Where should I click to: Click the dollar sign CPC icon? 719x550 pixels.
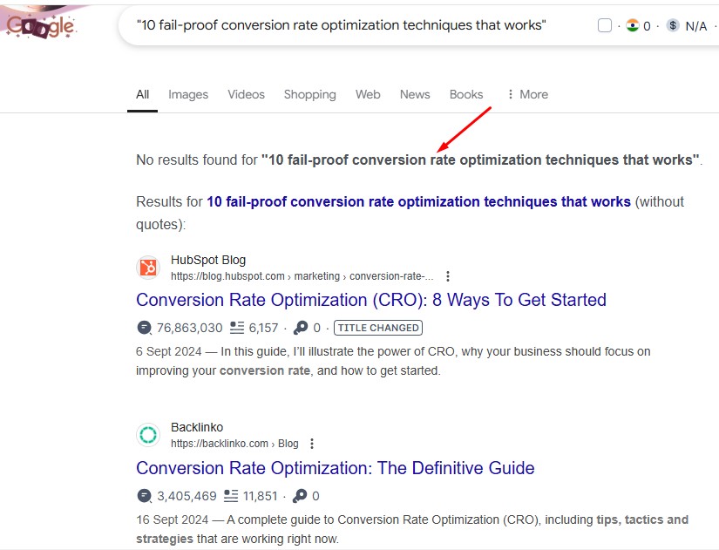point(673,25)
